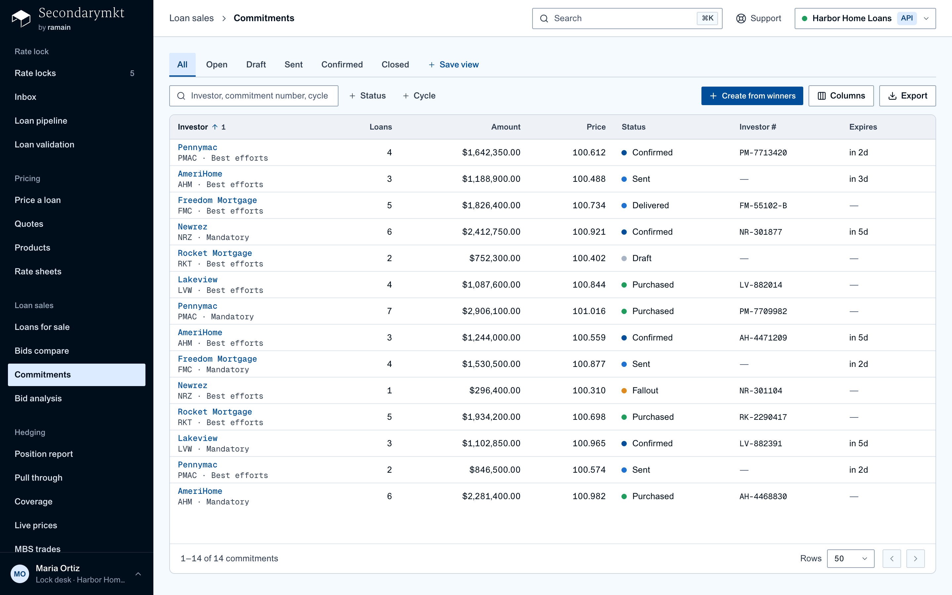
Task: Switch to the Confirmed tab
Action: tap(342, 64)
